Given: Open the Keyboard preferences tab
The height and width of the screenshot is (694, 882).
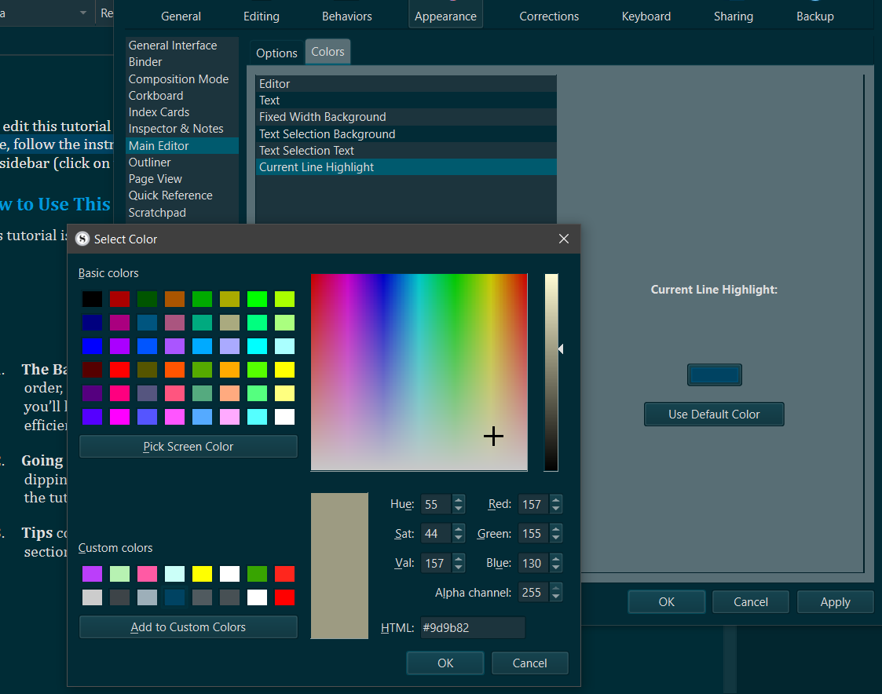Looking at the screenshot, I should click(646, 16).
